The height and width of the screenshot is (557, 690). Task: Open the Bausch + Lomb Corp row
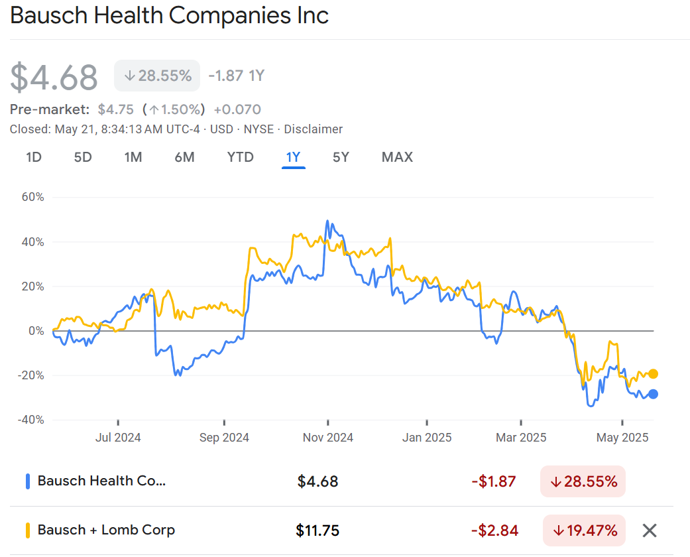tap(106, 530)
